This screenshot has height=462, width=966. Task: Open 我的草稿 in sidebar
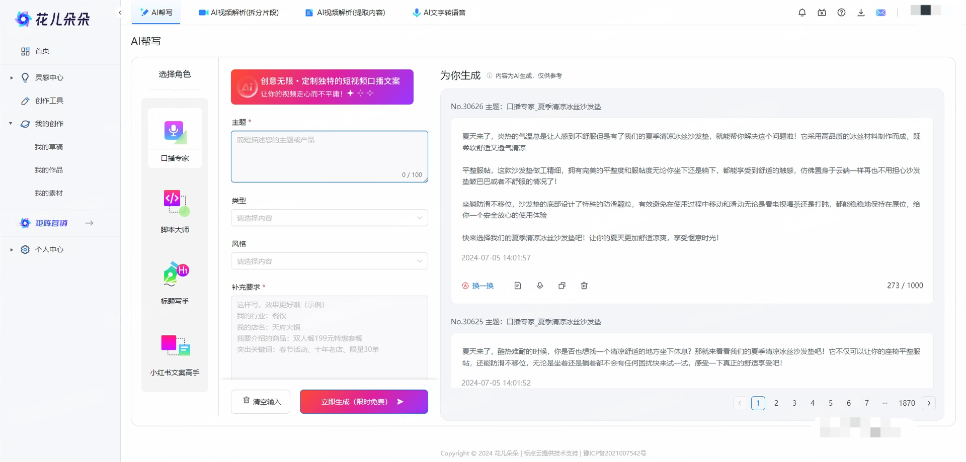pyautogui.click(x=49, y=147)
